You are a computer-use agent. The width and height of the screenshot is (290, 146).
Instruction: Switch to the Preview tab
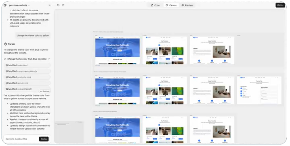(x=187, y=5)
